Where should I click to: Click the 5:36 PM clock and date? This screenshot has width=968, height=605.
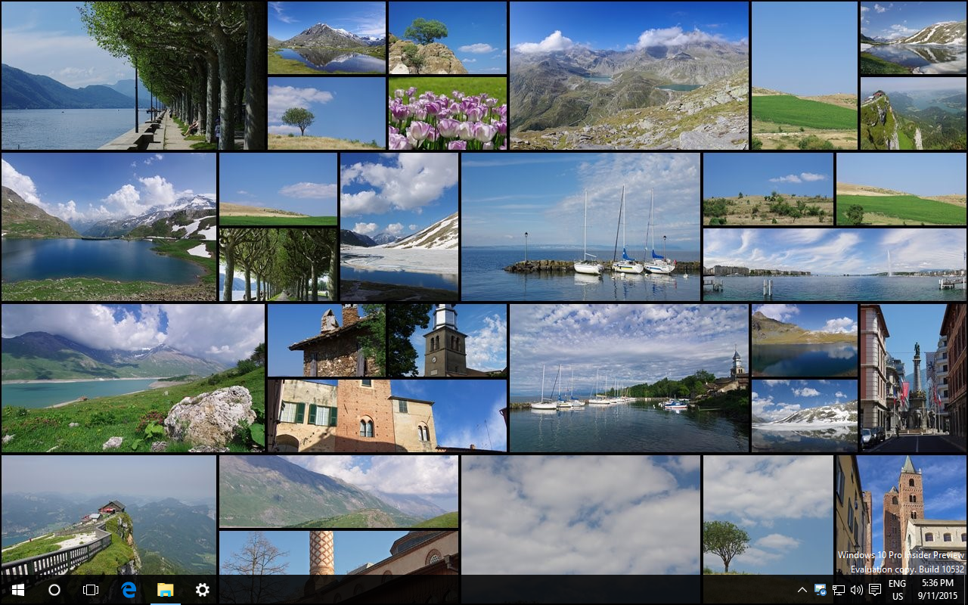point(938,590)
